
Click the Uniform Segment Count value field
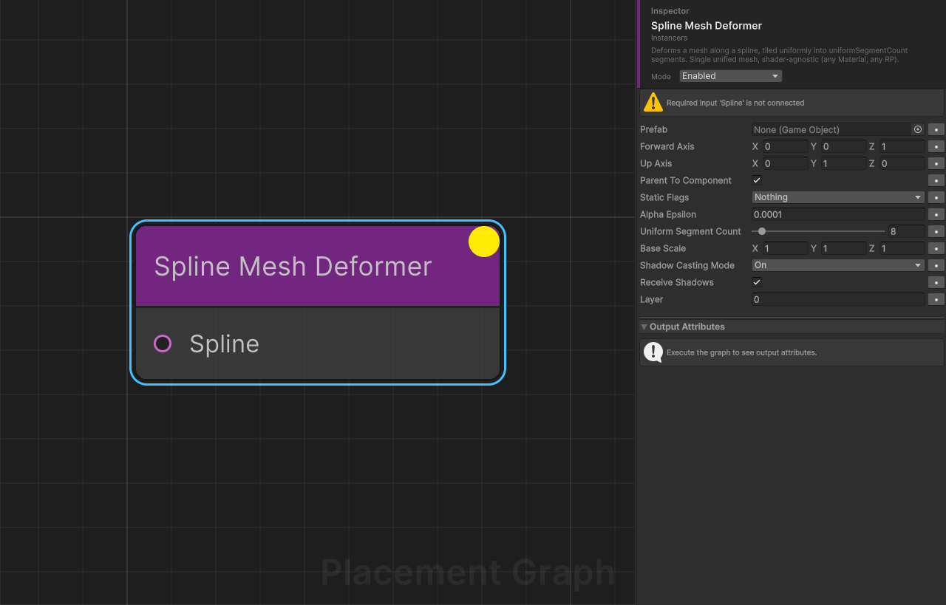coord(907,231)
